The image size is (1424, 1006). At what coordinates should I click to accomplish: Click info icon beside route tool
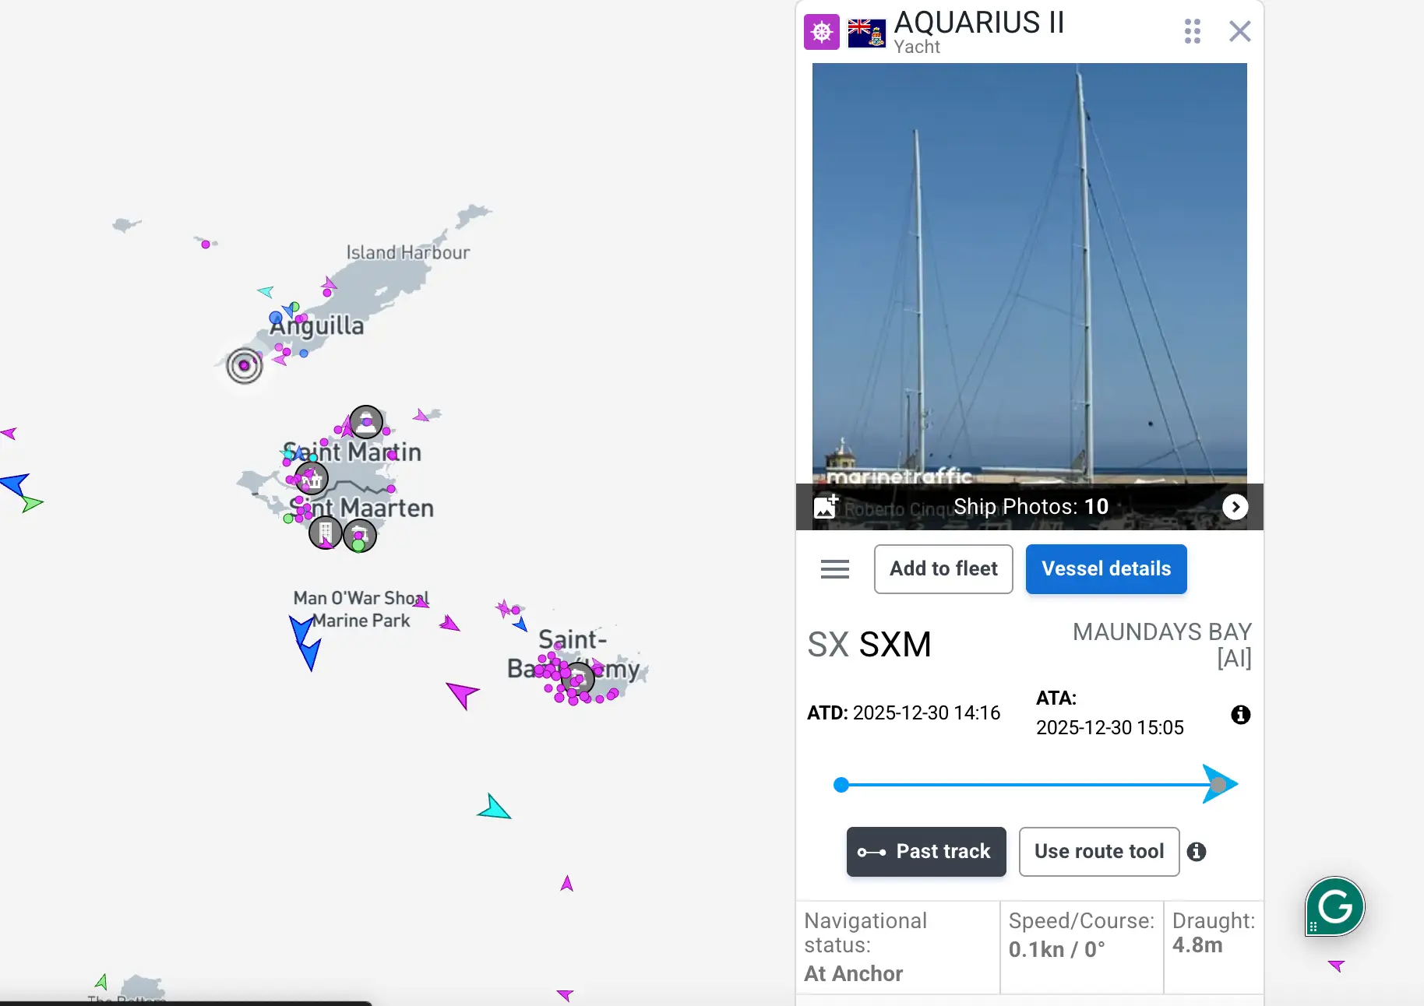[1197, 852]
